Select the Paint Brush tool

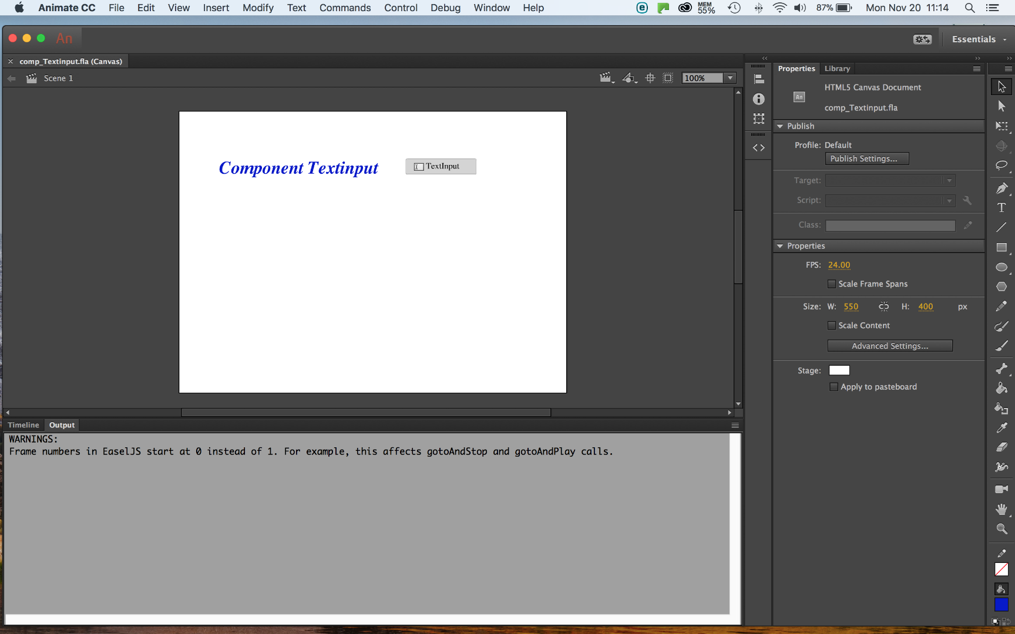(1001, 326)
